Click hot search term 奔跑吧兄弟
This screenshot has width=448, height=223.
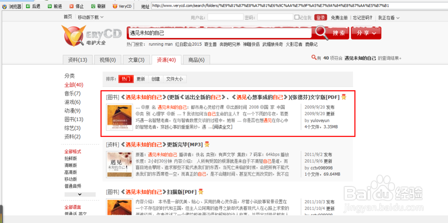coord(230,44)
